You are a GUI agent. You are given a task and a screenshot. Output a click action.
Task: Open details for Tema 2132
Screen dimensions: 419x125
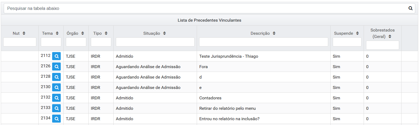coord(56,98)
